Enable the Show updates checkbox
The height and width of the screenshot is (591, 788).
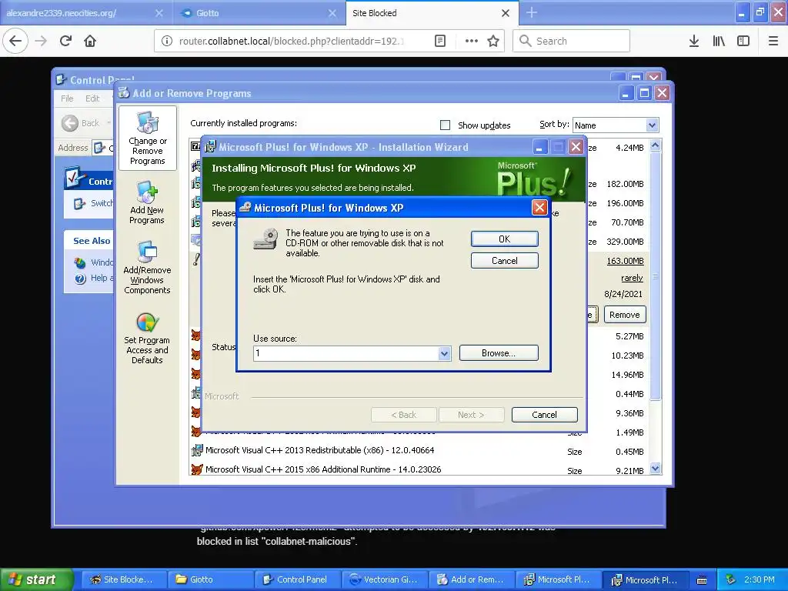click(x=446, y=125)
